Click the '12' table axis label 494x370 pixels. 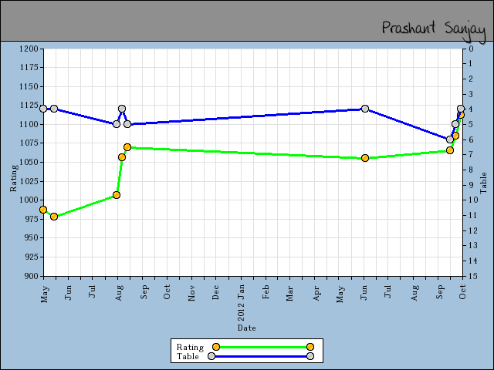[x=473, y=230]
